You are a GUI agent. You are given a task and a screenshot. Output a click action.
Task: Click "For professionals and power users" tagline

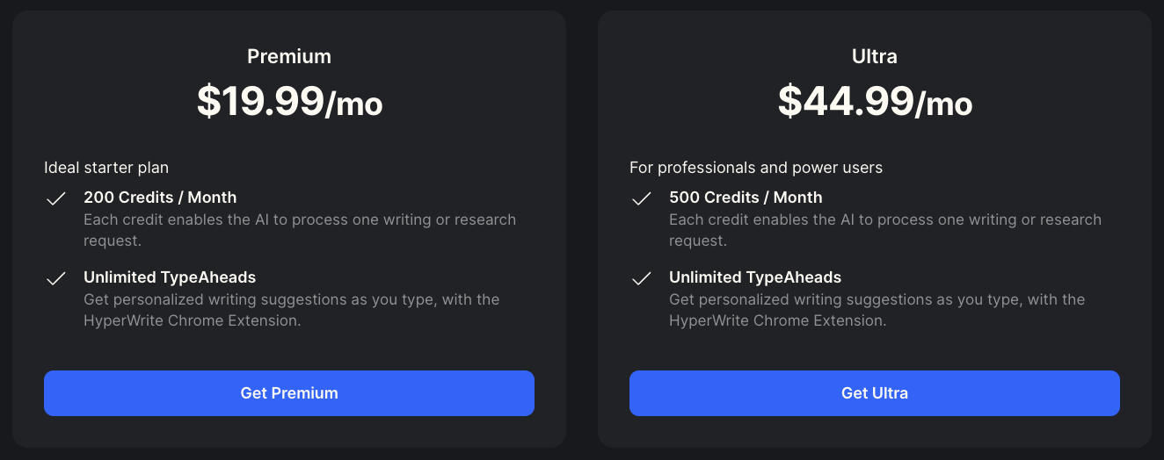coord(756,167)
